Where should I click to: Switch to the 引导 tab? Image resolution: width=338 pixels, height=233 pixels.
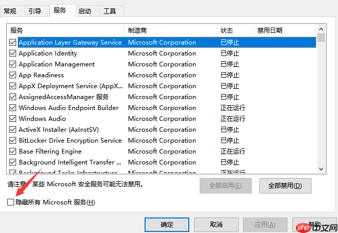tap(37, 11)
